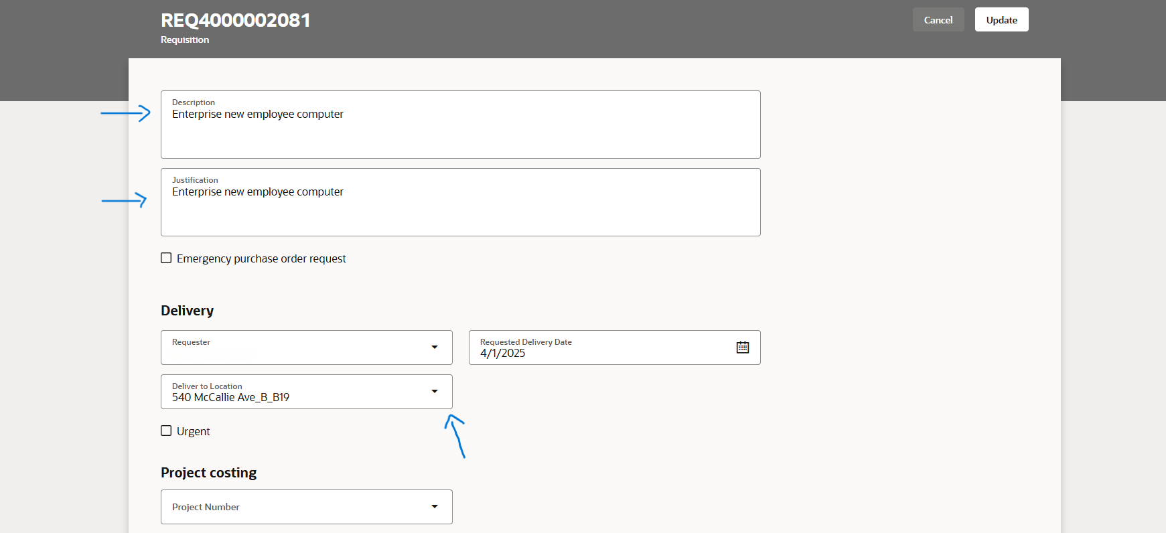1166x533 pixels.
Task: Click the Update button
Action: [x=1001, y=20]
